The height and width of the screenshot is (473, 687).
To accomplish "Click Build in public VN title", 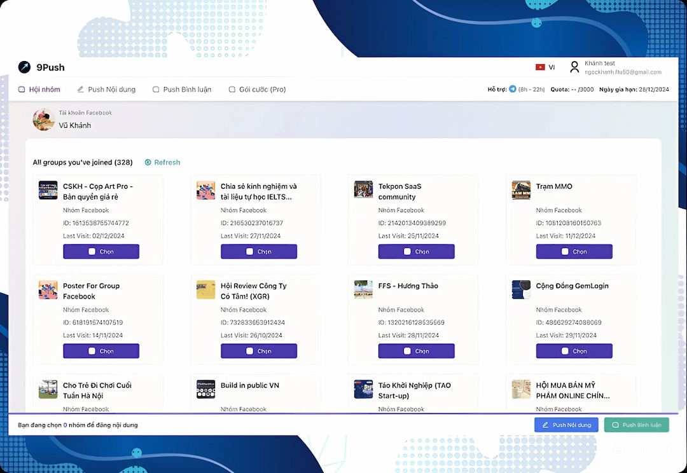I will tap(250, 385).
